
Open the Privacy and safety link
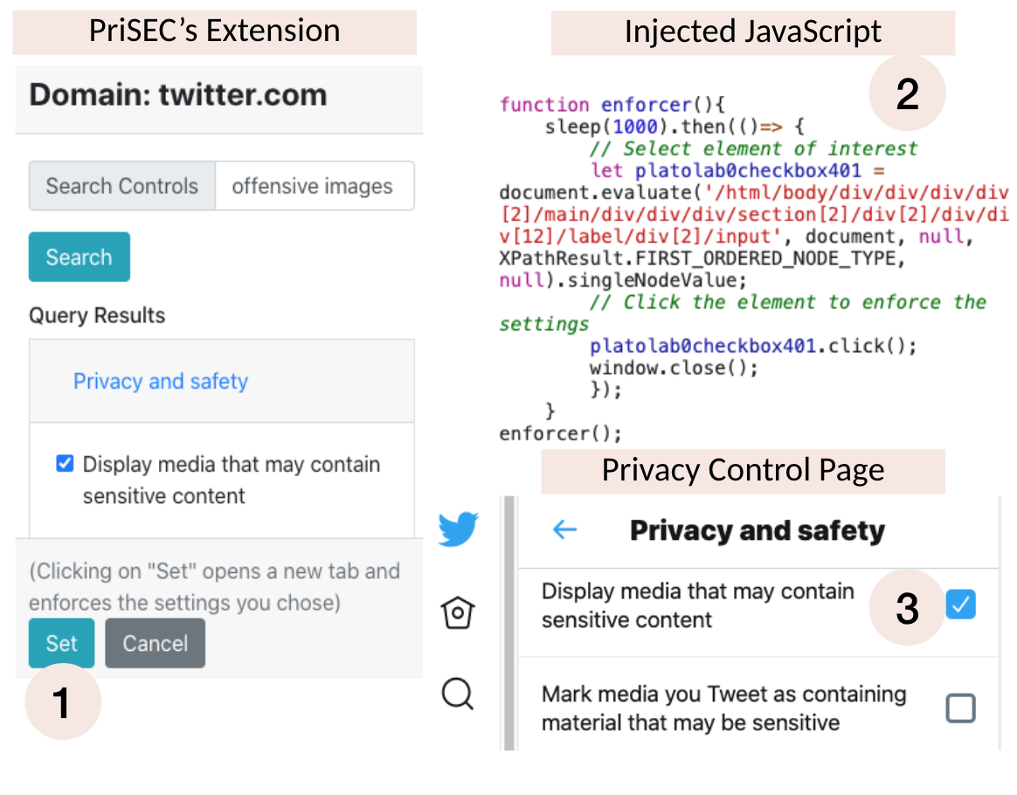point(160,381)
